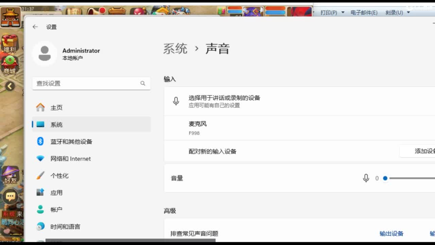The height and width of the screenshot is (245, 435).
Task: Open 应用 settings
Action: 91,193
